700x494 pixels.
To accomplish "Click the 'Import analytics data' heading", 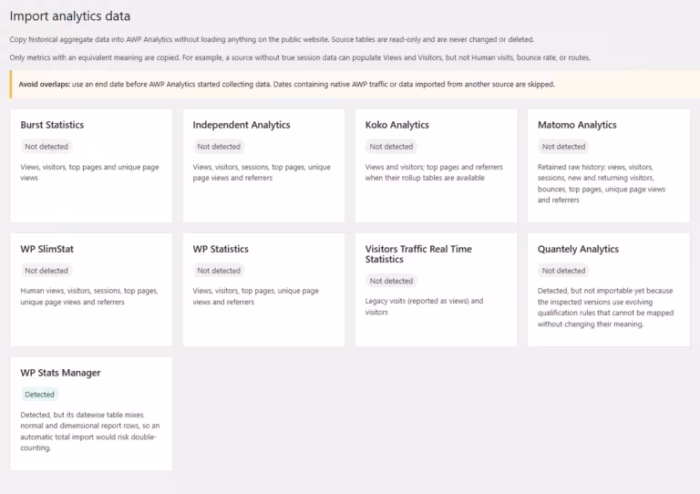I will coord(70,16).
